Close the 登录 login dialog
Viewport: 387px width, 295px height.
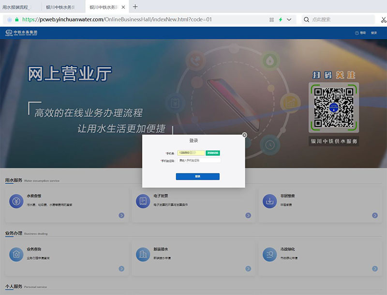point(244,135)
